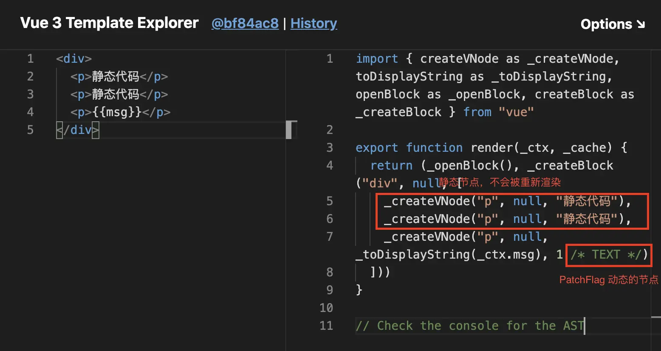This screenshot has height=351, width=661.
Task: Open the @bf84ac8 commit link
Action: point(245,23)
